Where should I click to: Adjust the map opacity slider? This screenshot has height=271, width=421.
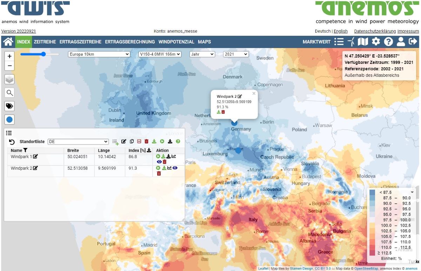point(43,54)
